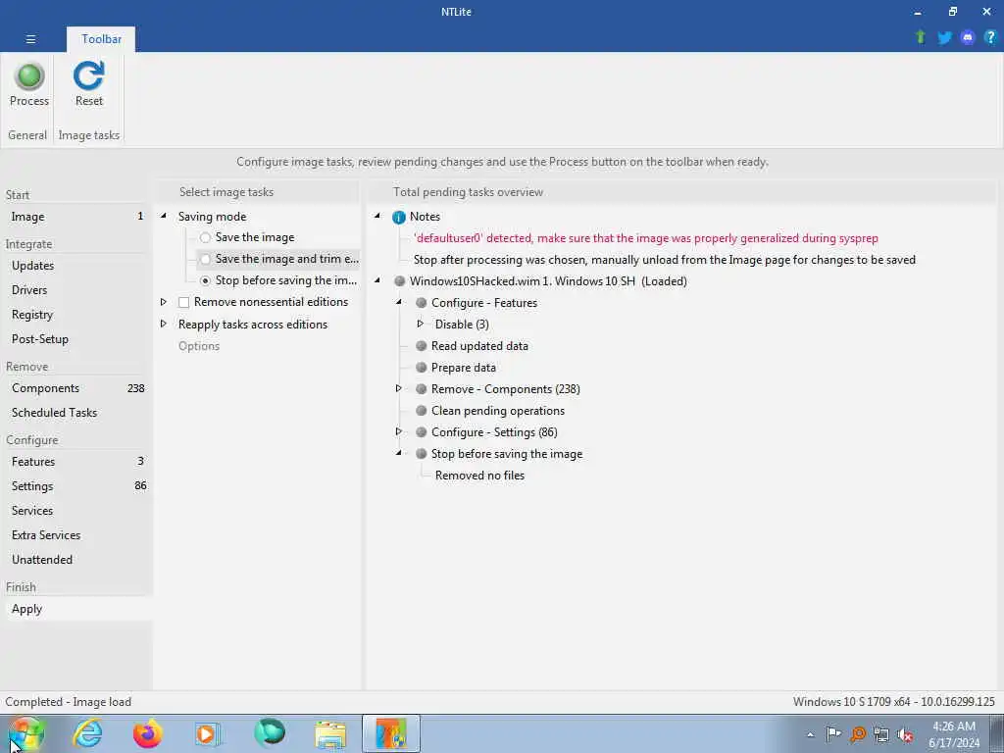The height and width of the screenshot is (753, 1004).
Task: Open the Components page
Action: pos(76,388)
